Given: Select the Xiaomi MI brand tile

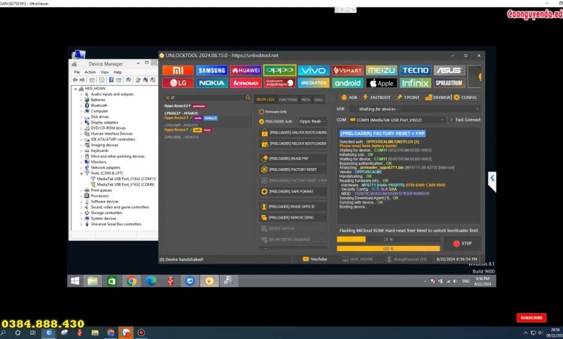Looking at the screenshot, I should [178, 71].
